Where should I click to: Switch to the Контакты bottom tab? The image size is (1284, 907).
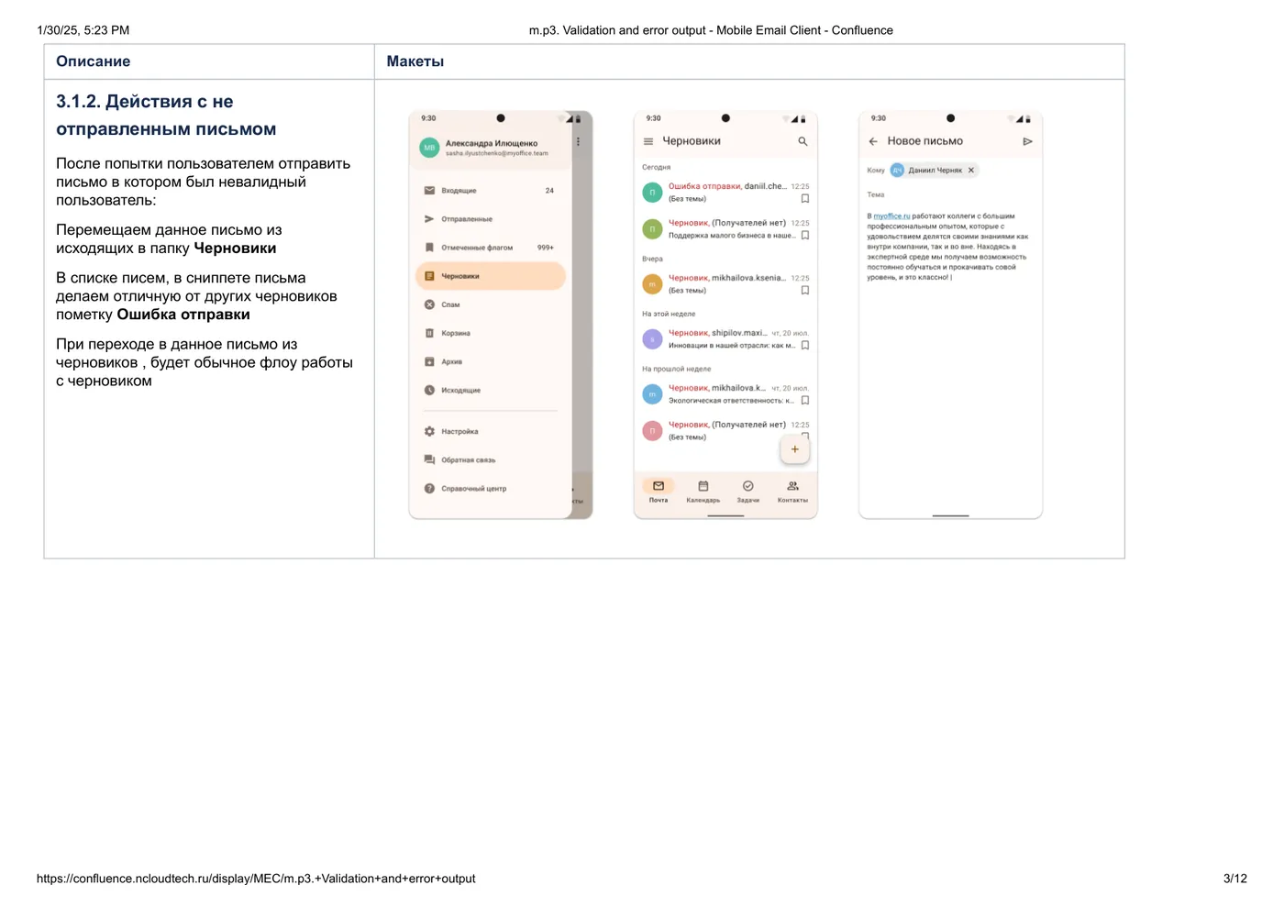(792, 491)
